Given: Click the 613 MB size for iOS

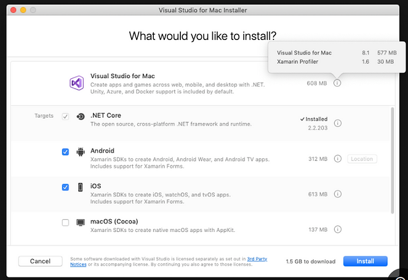Looking at the screenshot, I should click(318, 194).
